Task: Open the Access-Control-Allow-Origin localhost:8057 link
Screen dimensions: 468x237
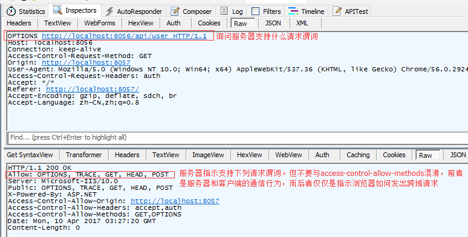Action: point(175,201)
